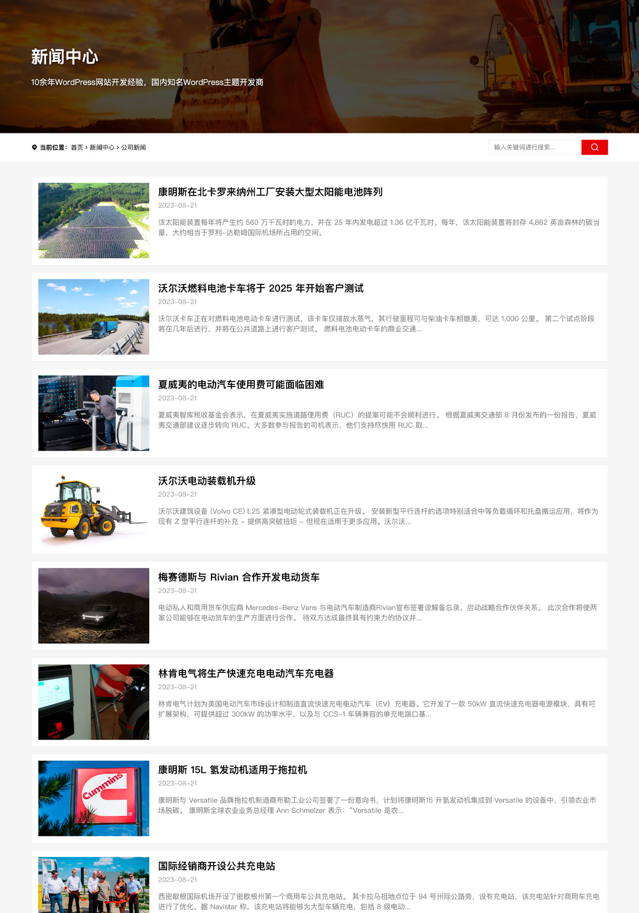
Task: Click the 沃尔沃电动装载机升级 title
Action: [207, 481]
